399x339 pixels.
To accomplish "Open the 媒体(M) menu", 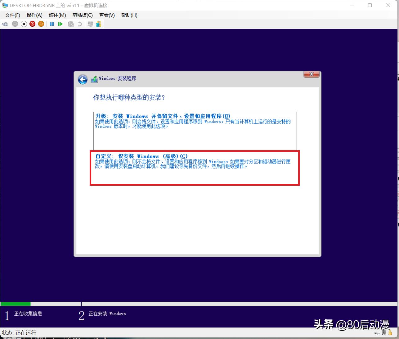I will pyautogui.click(x=57, y=15).
